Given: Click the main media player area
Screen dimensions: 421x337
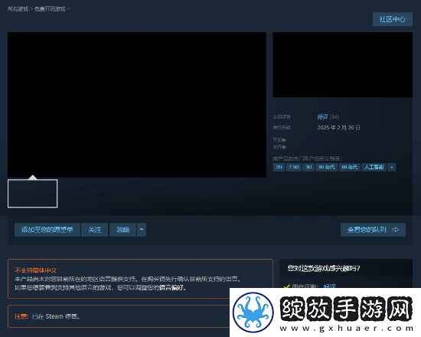Looking at the screenshot, I should click(137, 104).
